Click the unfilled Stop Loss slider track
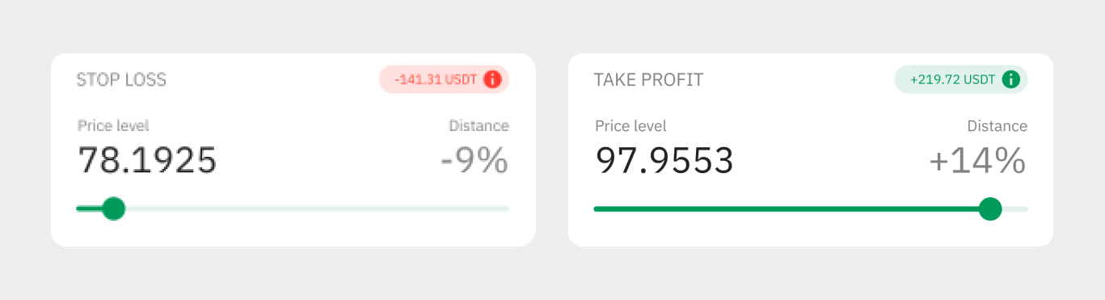Viewport: 1105px width, 300px height. (x=317, y=209)
